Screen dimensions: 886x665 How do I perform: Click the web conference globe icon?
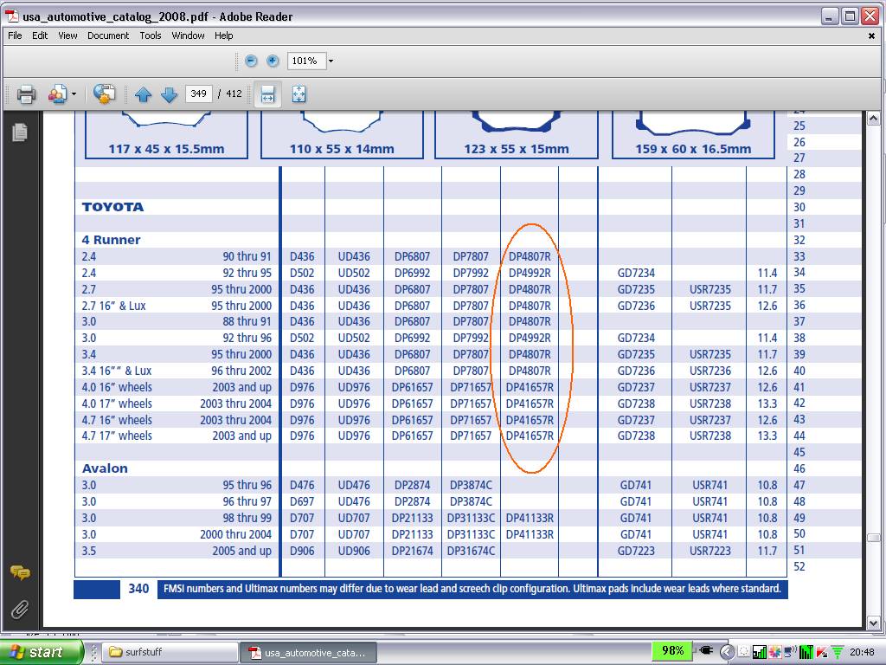(105, 94)
